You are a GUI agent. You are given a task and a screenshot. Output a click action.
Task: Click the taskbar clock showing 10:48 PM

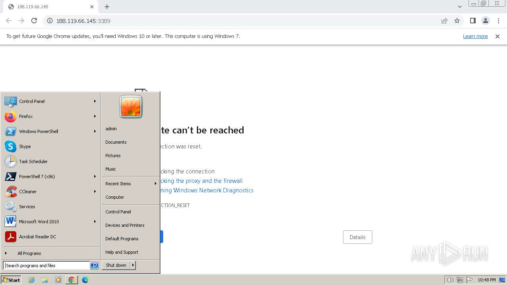pos(486,280)
